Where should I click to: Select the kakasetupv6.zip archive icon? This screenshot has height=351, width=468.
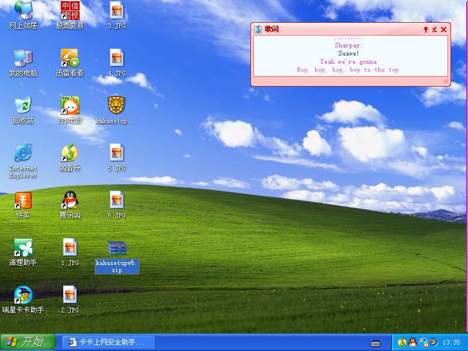pyautogui.click(x=117, y=248)
